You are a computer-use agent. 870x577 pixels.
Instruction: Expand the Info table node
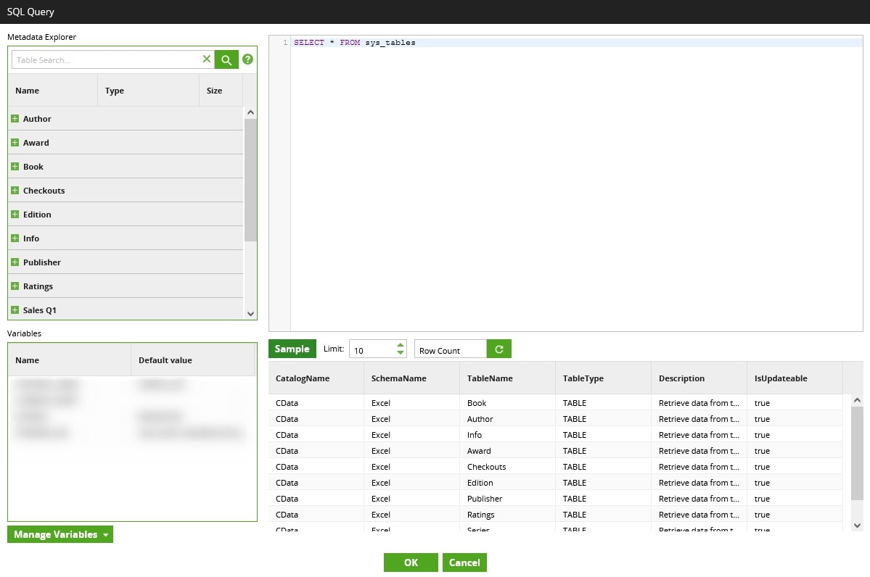pos(15,238)
